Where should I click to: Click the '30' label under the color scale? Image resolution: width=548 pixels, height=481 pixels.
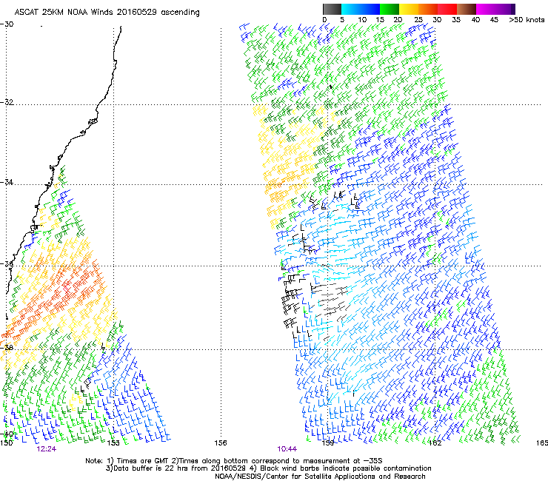tap(437, 20)
